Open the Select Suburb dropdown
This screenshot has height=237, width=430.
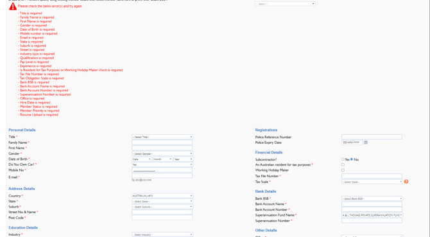(x=162, y=207)
